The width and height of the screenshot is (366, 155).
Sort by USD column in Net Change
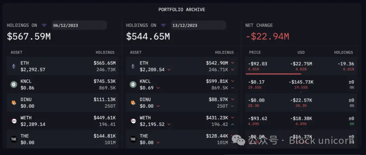tap(301, 52)
